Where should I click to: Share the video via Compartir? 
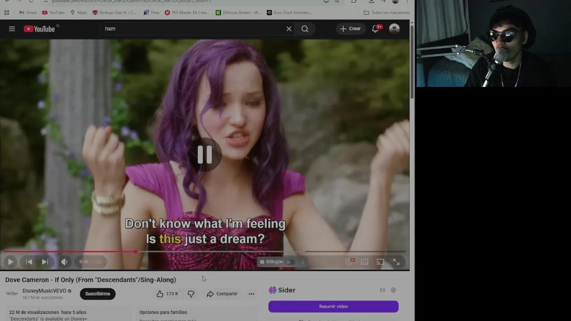pos(222,294)
